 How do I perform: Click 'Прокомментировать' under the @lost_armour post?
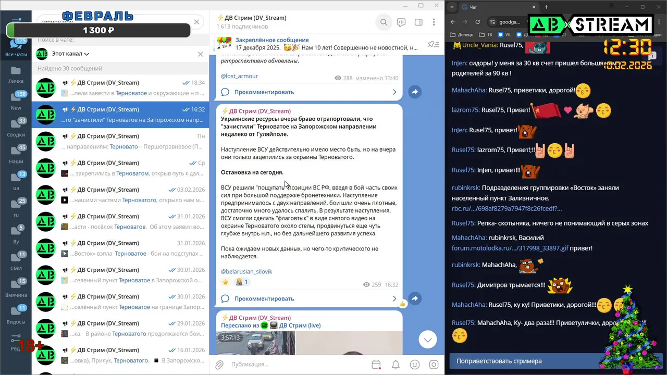[x=264, y=92]
